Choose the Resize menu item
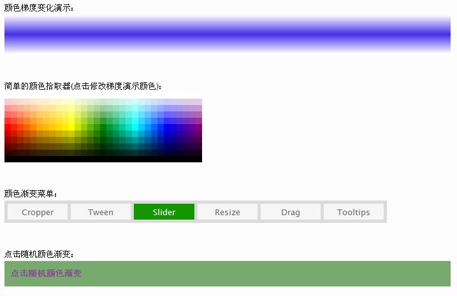 point(228,212)
